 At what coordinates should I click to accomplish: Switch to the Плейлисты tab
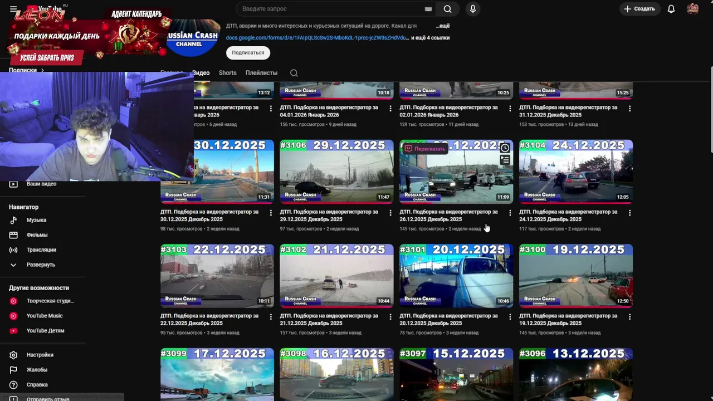tap(261, 73)
